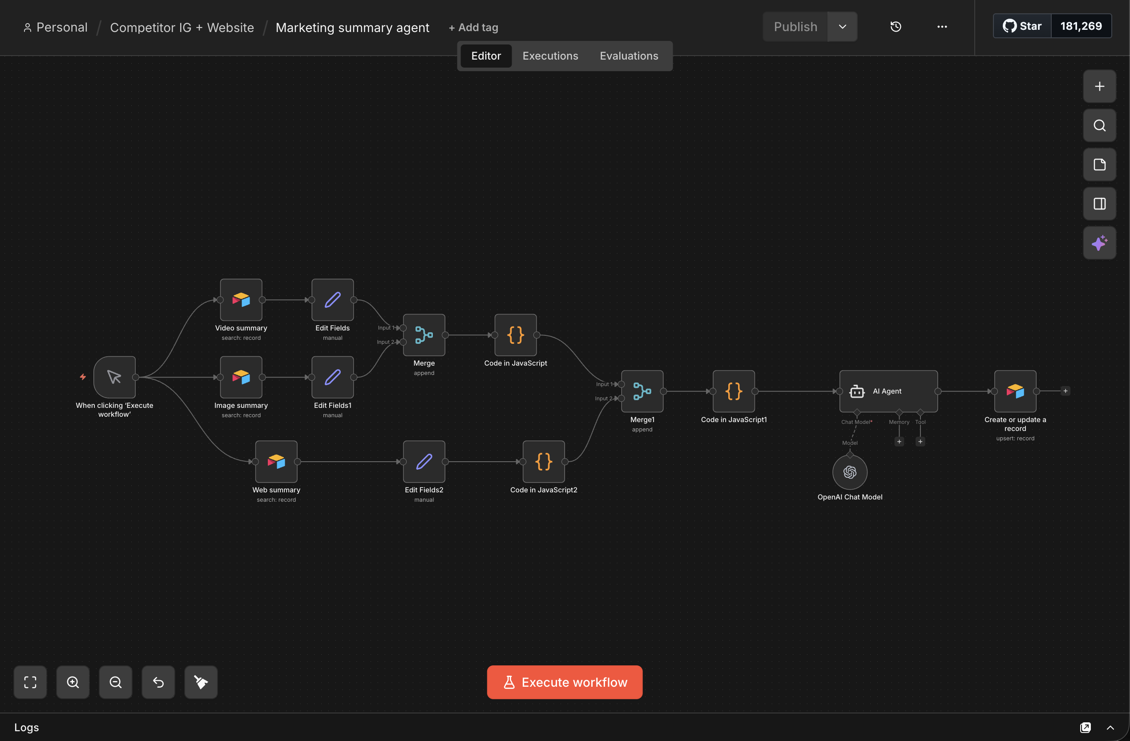The image size is (1130, 741).
Task: Open the workflow history icon
Action: coord(896,27)
